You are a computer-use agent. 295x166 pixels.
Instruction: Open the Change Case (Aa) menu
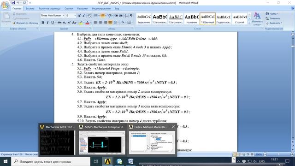coord(74,23)
